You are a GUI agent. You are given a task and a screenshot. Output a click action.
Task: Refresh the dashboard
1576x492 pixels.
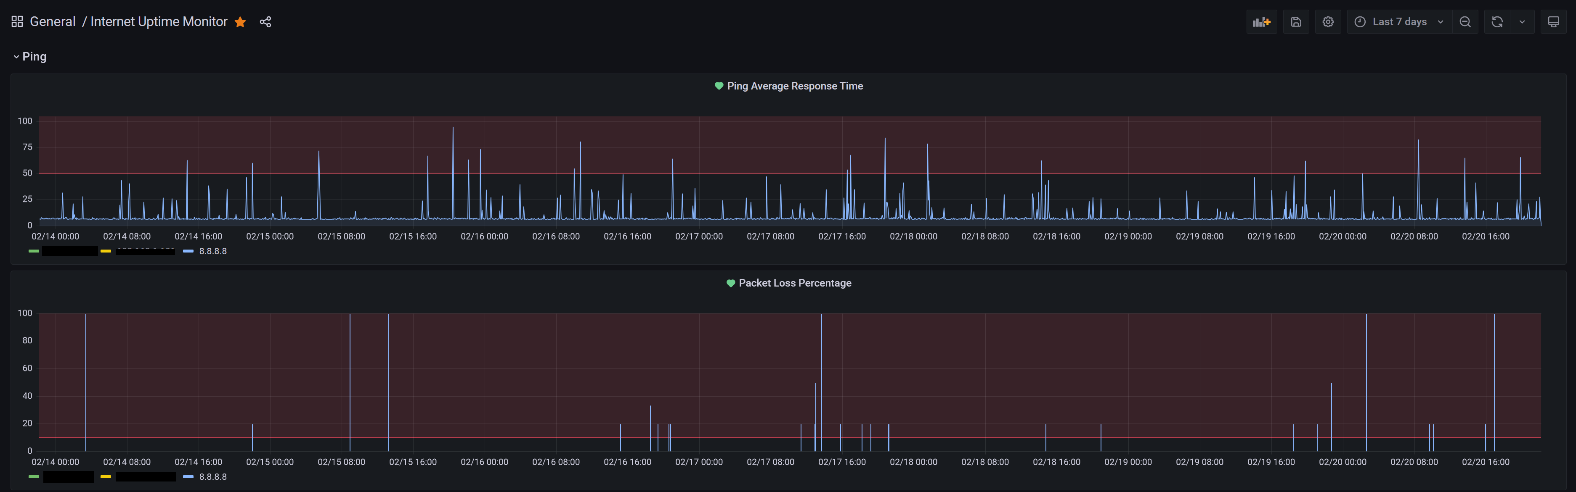click(x=1496, y=22)
